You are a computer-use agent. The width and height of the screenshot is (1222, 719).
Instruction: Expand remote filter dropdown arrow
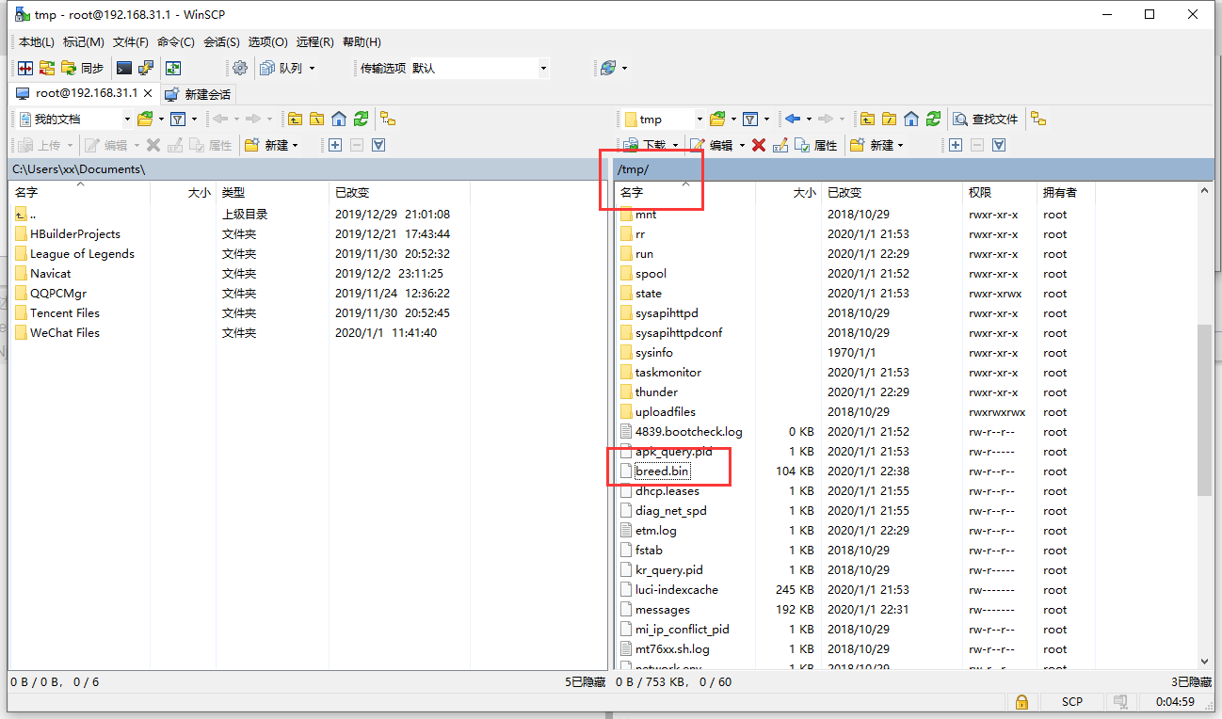766,119
